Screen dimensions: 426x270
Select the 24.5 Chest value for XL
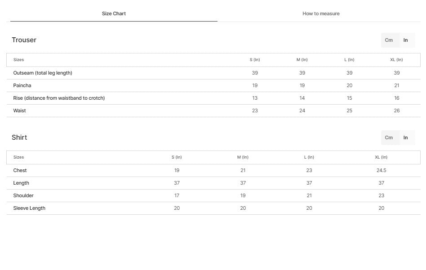[381, 170]
